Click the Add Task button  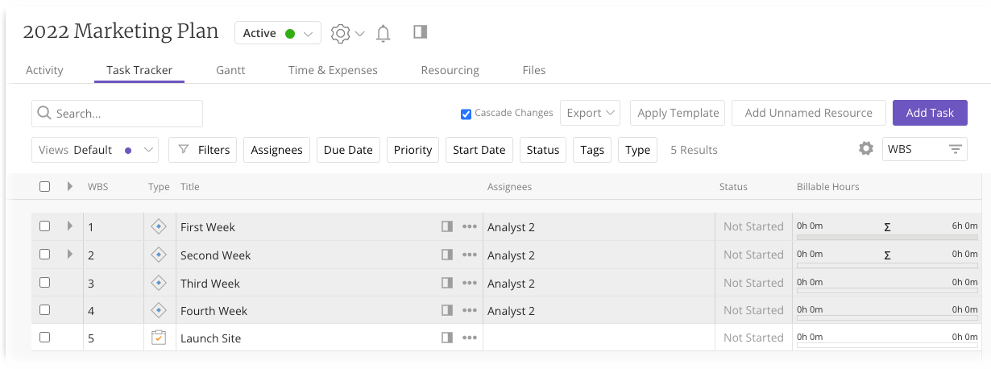click(x=930, y=113)
